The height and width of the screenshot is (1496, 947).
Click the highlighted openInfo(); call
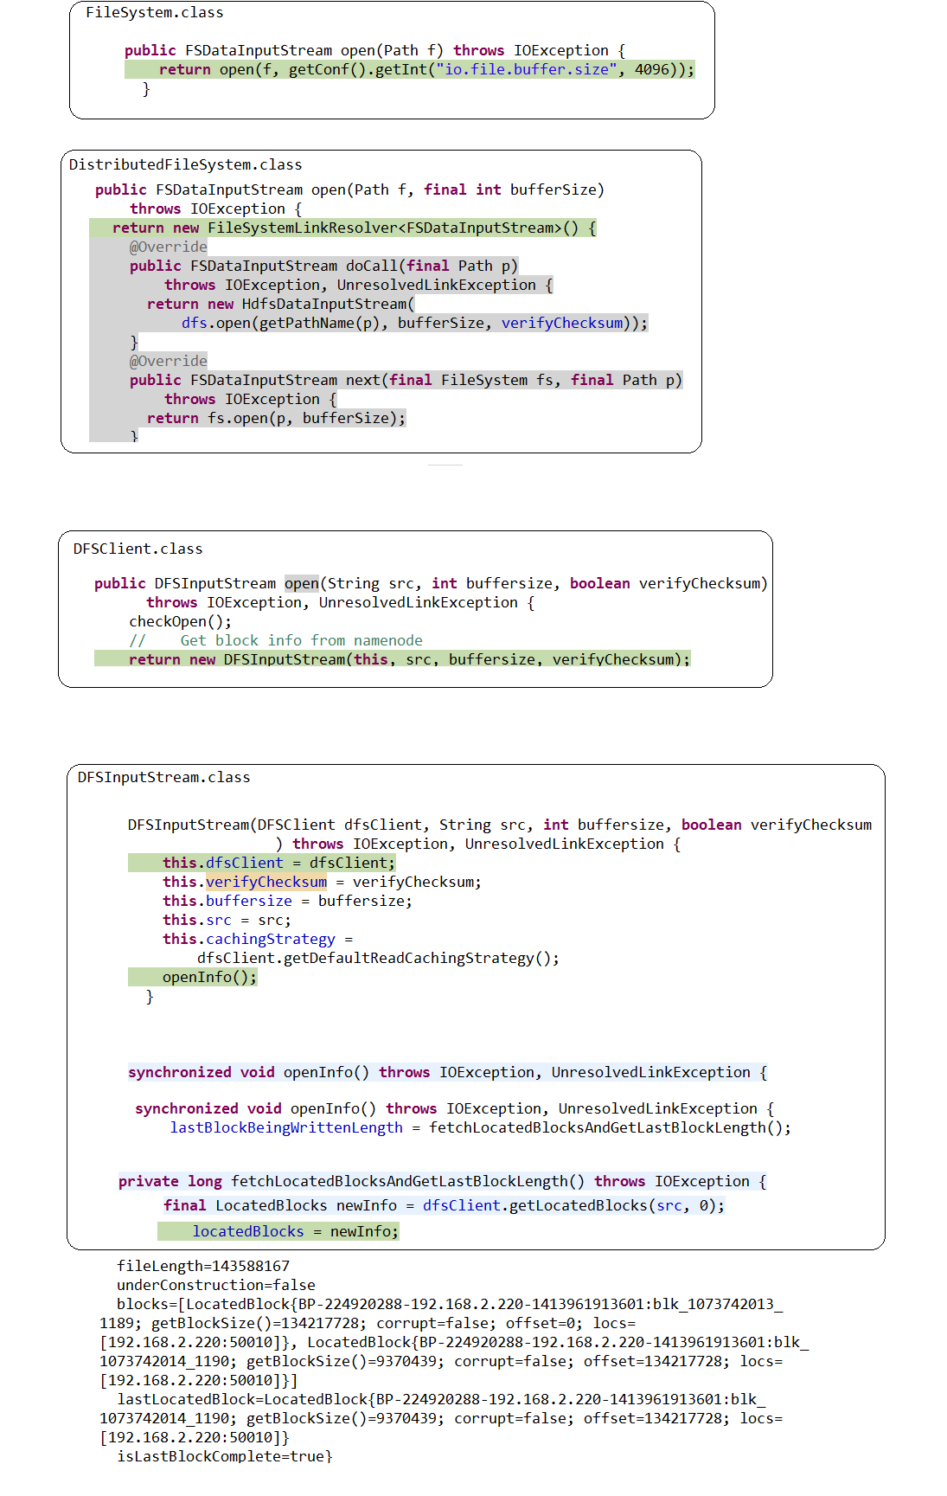point(210,978)
